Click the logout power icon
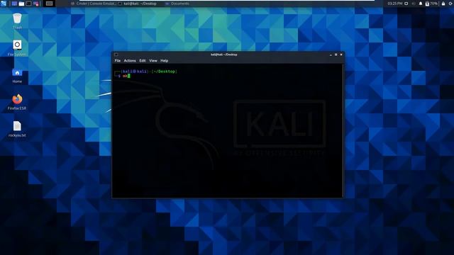 [451, 4]
